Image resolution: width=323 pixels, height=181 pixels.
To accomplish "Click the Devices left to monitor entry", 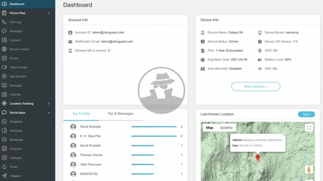I will click(93, 51).
